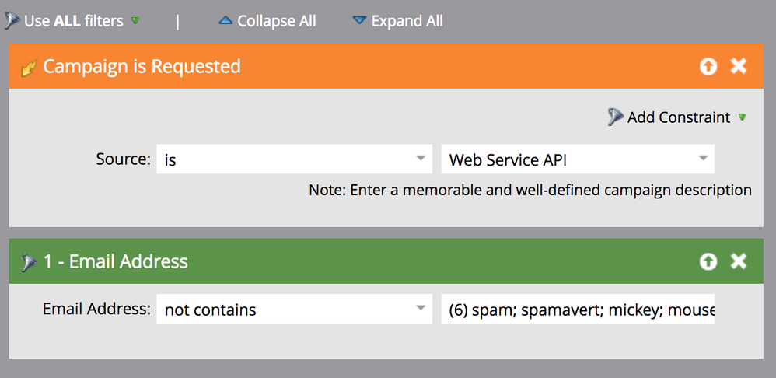Click Add Constraint funnel icon
This screenshot has width=776, height=378.
[615, 117]
